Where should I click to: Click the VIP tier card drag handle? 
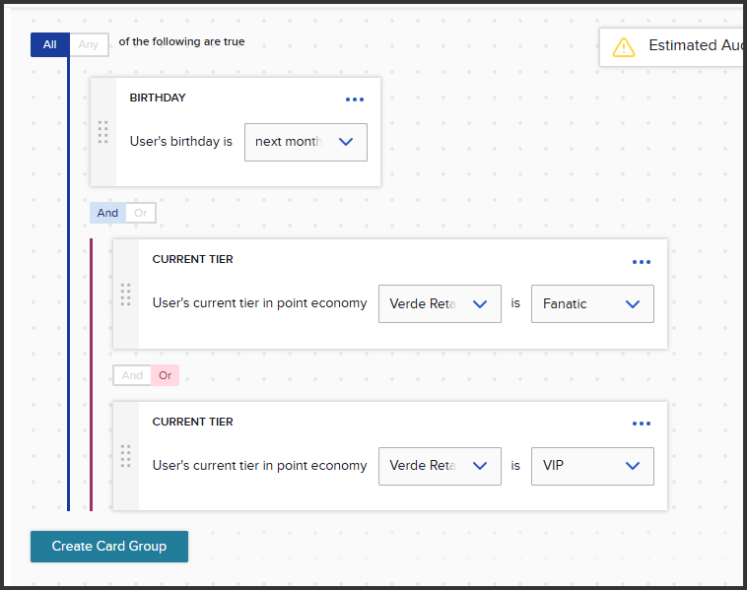click(126, 456)
